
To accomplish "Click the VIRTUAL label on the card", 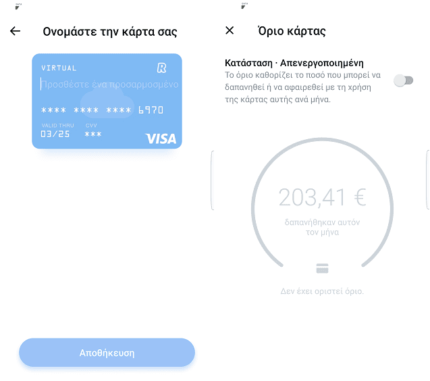I will (59, 68).
